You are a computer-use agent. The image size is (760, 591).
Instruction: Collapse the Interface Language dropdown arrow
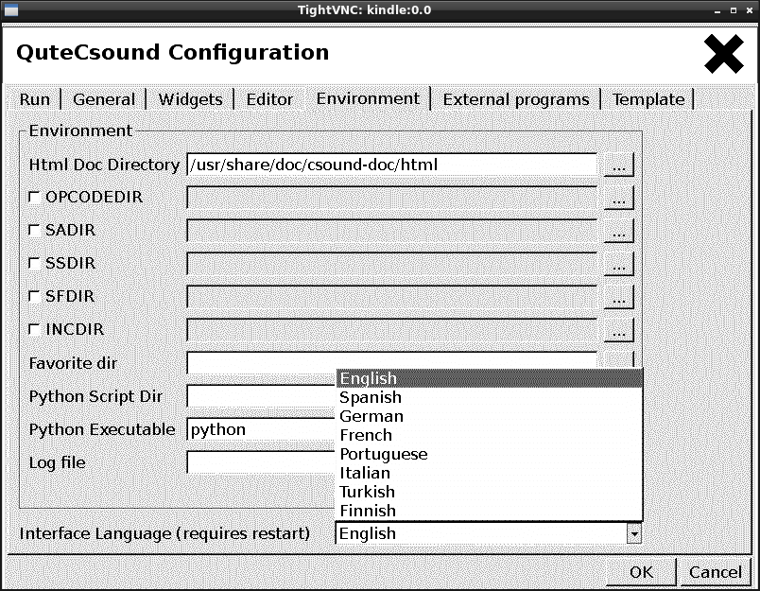634,533
